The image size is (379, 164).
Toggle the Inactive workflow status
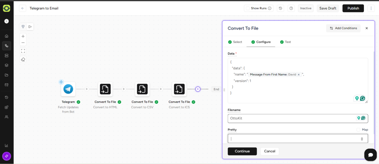pyautogui.click(x=305, y=8)
